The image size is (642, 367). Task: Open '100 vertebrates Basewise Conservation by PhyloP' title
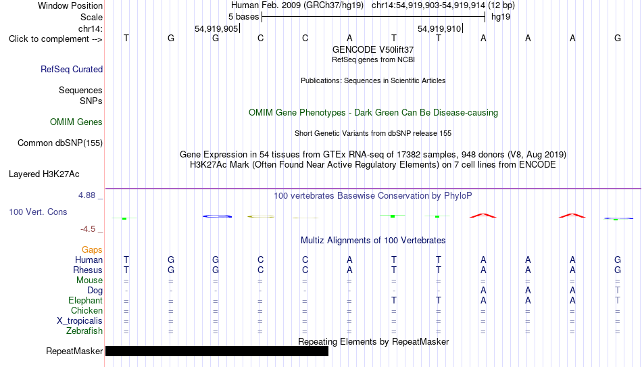(373, 196)
